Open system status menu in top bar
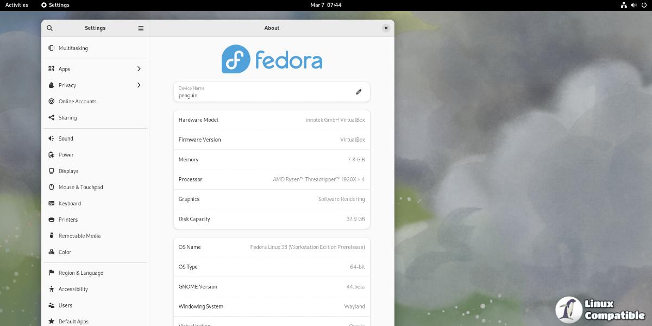Image resolution: width=652 pixels, height=326 pixels. click(x=634, y=5)
